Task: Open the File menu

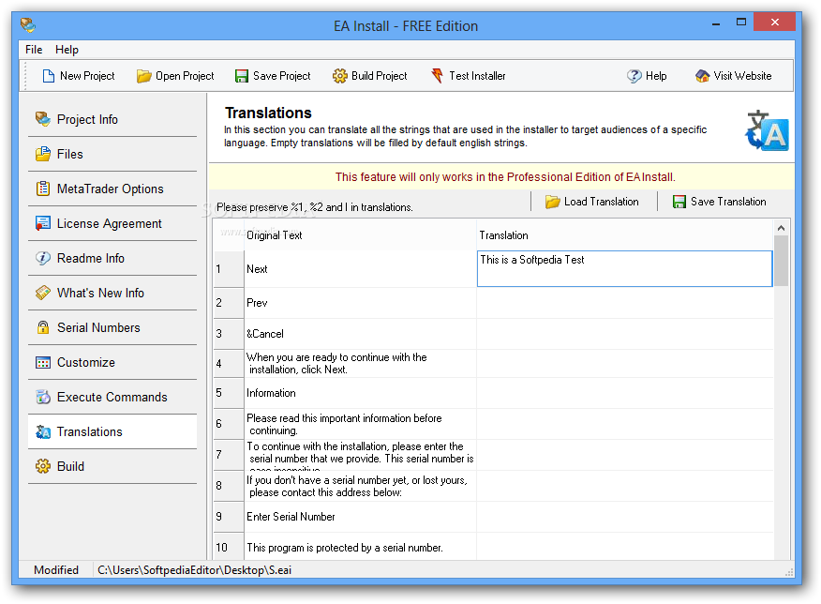Action: pyautogui.click(x=34, y=50)
